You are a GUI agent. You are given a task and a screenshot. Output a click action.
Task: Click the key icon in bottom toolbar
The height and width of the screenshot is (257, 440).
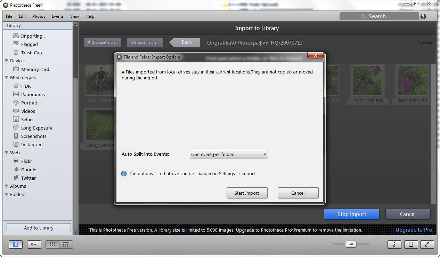[x=34, y=244]
